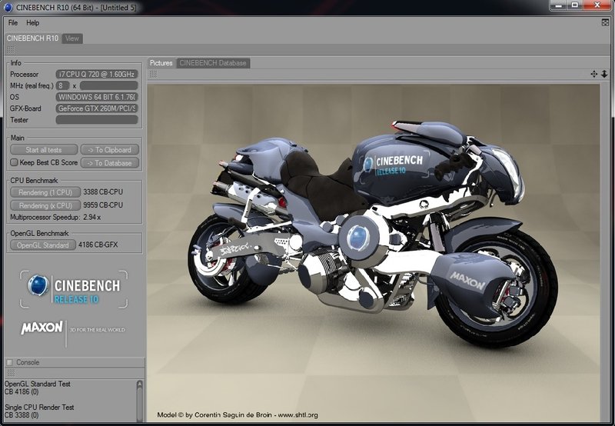The height and width of the screenshot is (426, 615).
Task: Click Start all tests button
Action: (44, 150)
